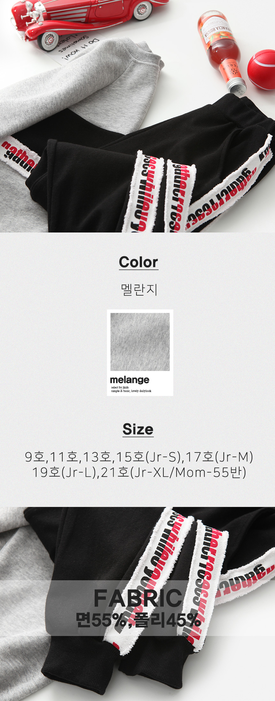
Task: Click the Size section heading
Action: (138, 429)
